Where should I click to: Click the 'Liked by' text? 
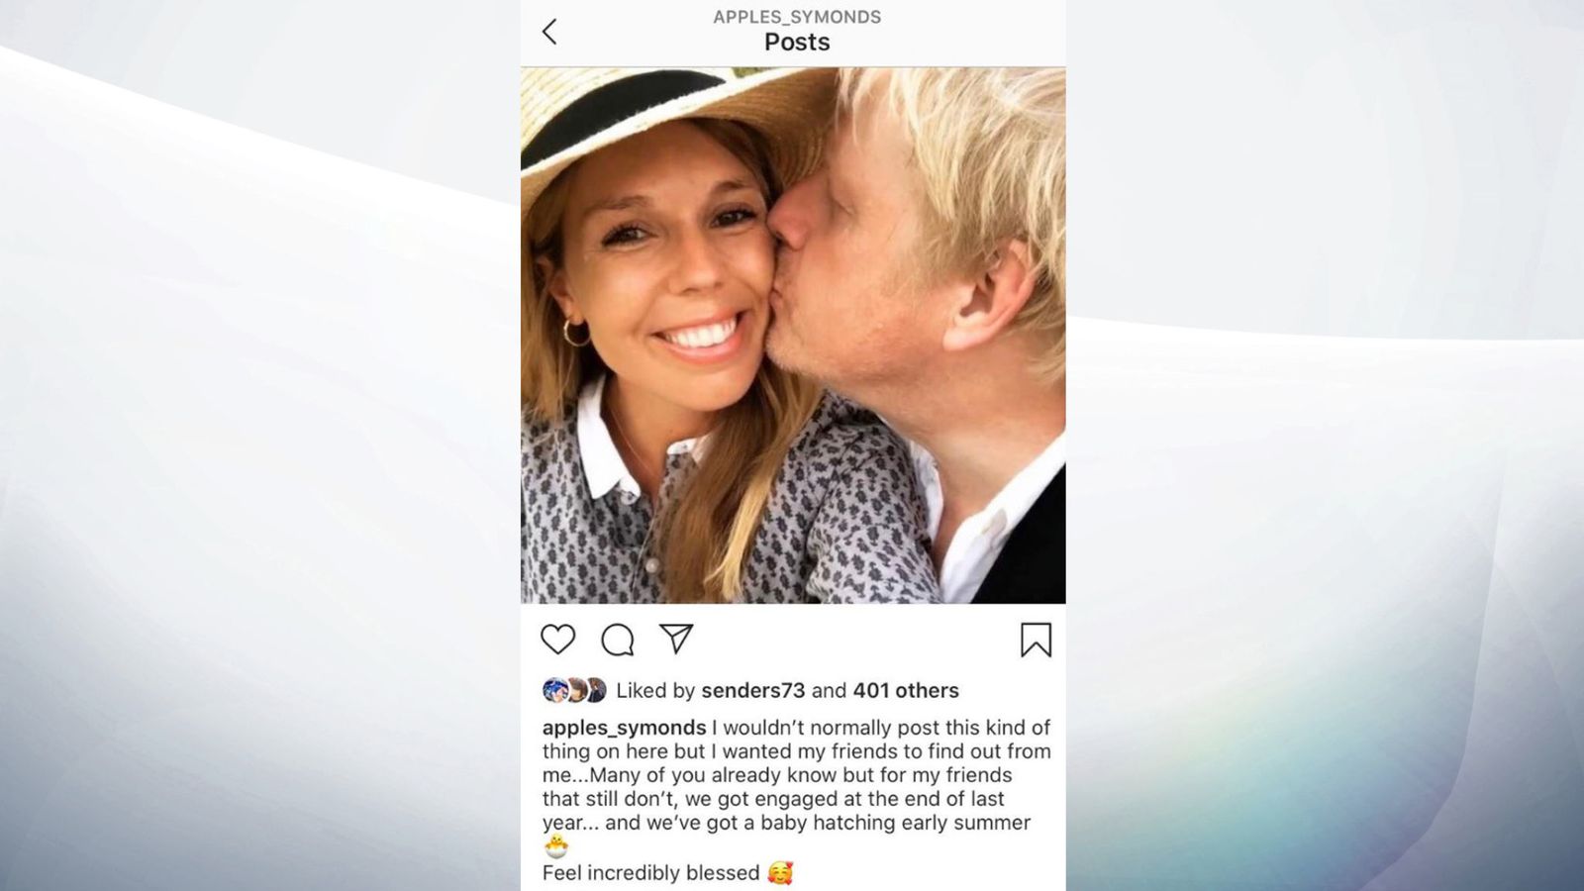pos(655,690)
